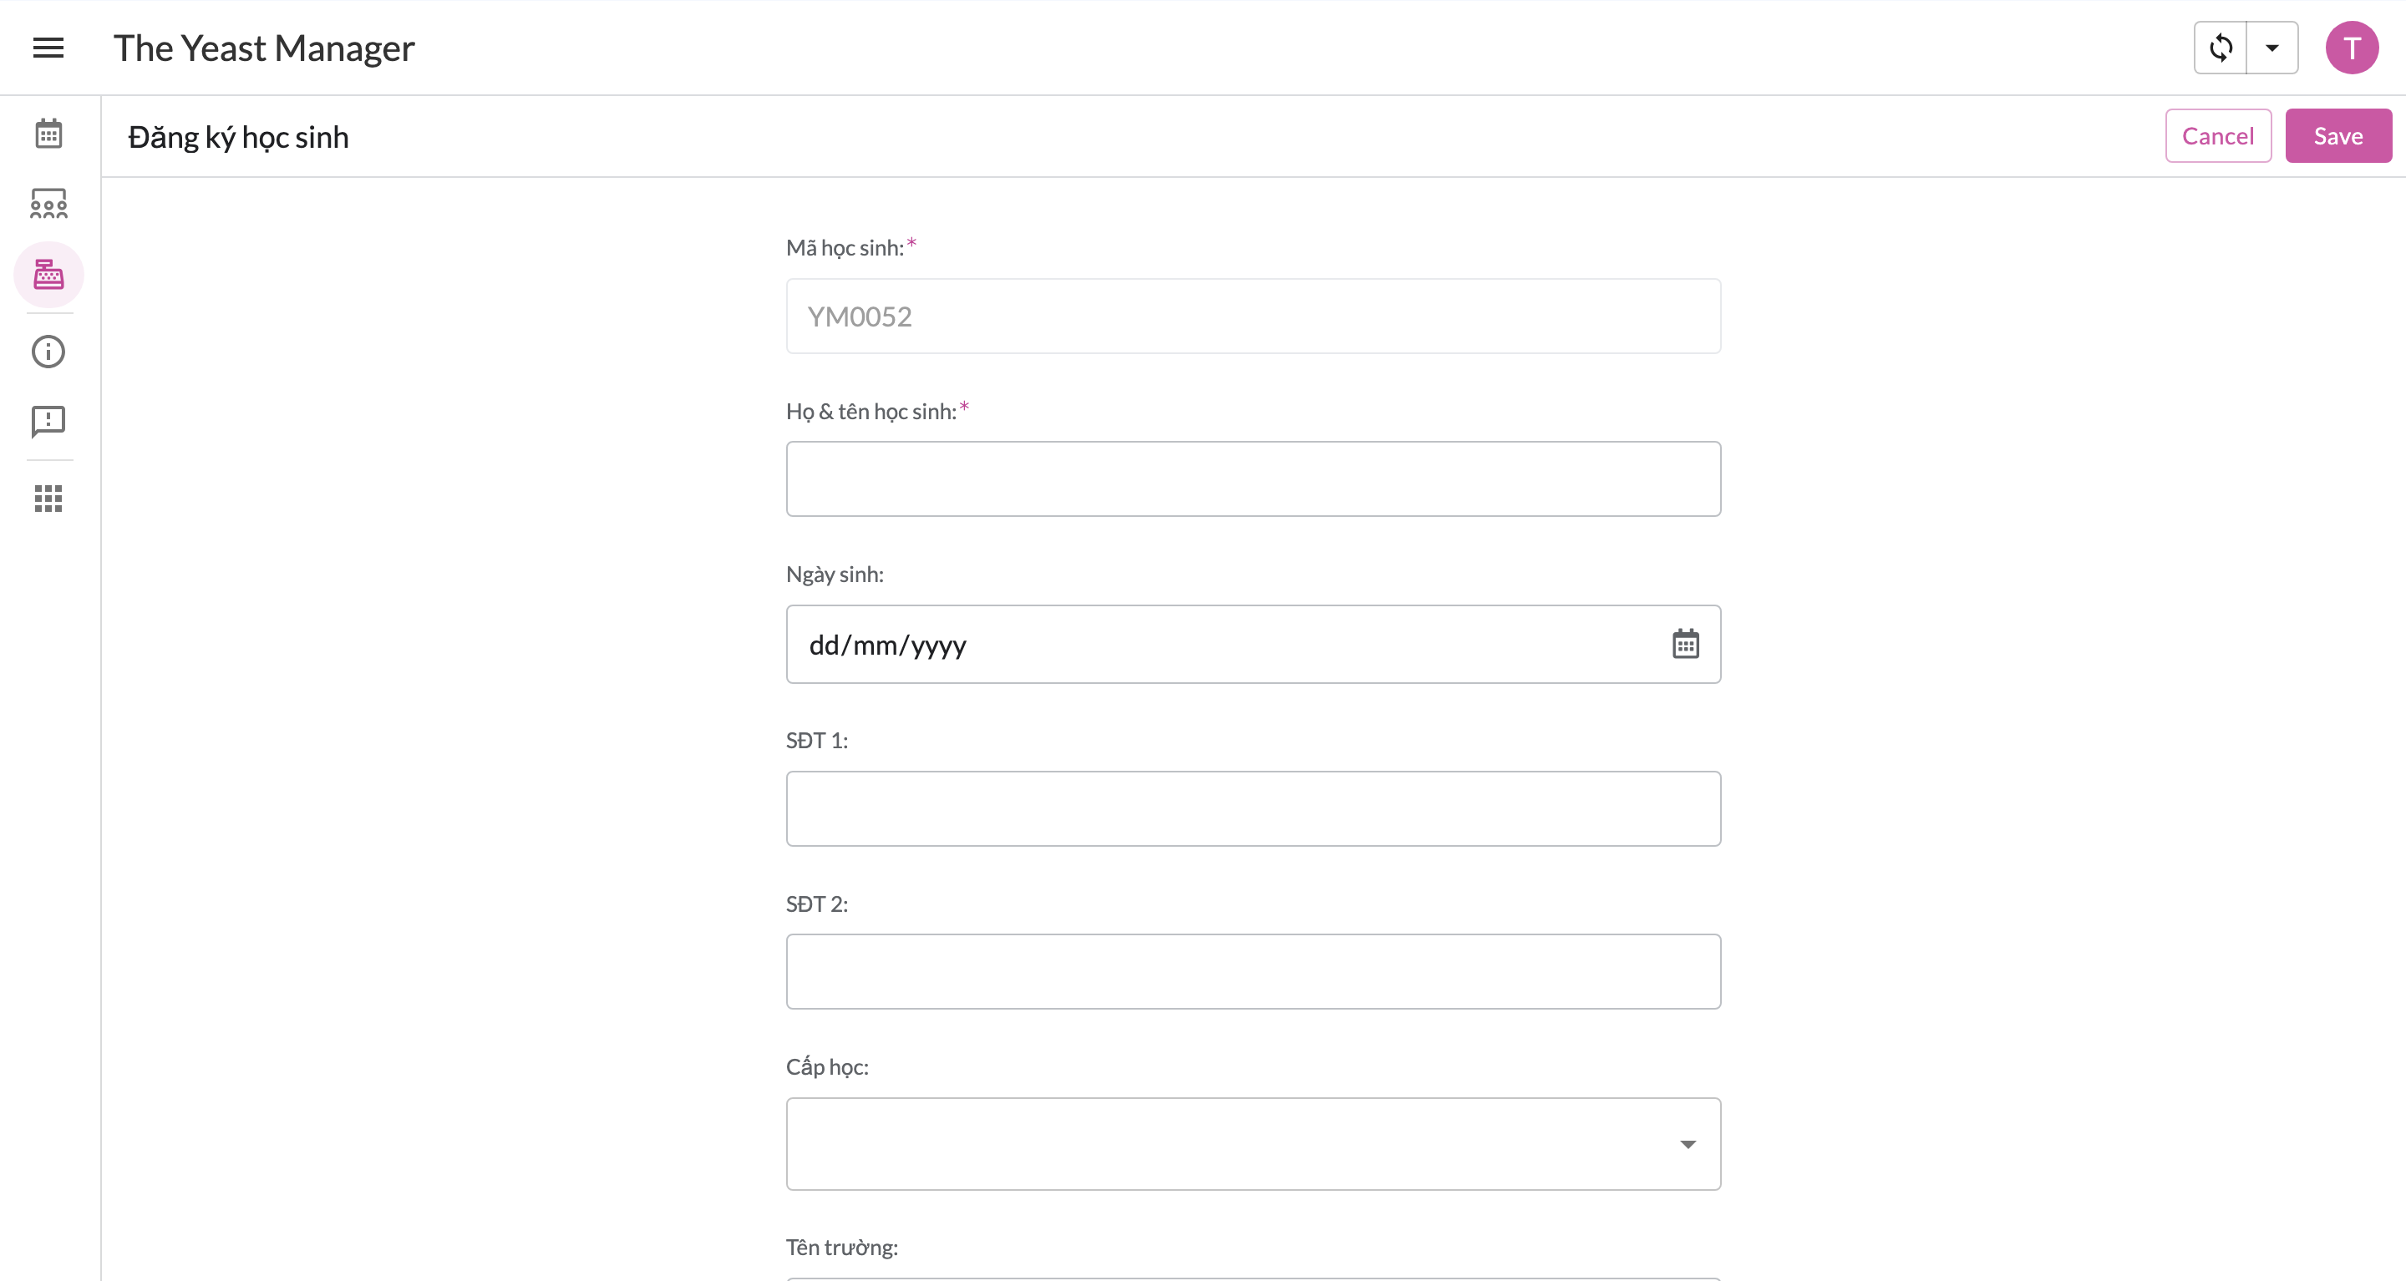Open the calendar view in sidebar
The width and height of the screenshot is (2406, 1281).
(48, 134)
